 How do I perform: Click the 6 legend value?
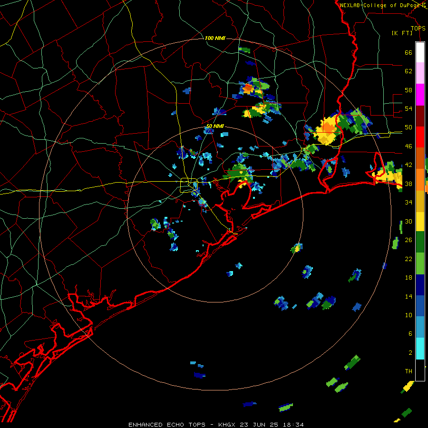[x=410, y=334]
